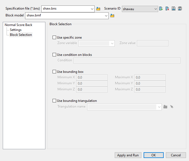Dismiss dialog with the Cancel button
189x161 pixels.
176,155
